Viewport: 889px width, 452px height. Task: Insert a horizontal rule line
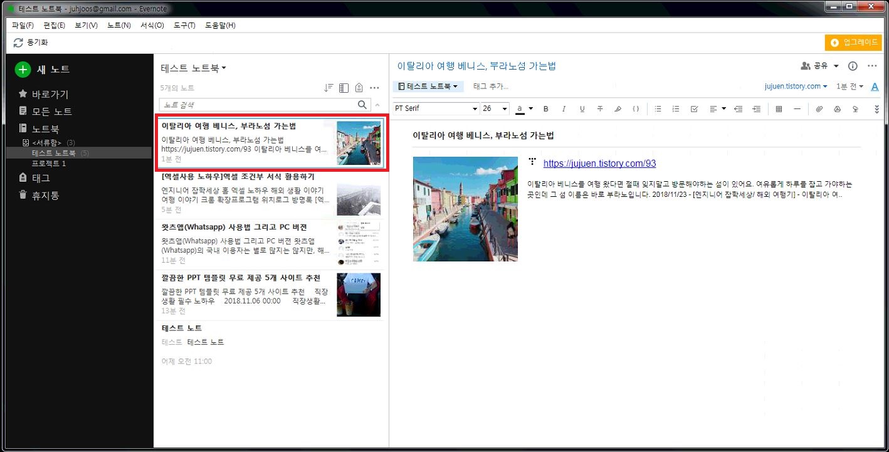[797, 109]
